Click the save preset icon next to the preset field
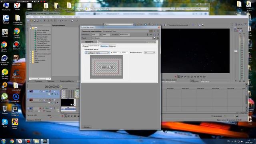The width and height of the screenshot is (256, 144). click(154, 38)
